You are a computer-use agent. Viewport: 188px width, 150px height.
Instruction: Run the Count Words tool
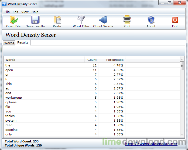103,20
